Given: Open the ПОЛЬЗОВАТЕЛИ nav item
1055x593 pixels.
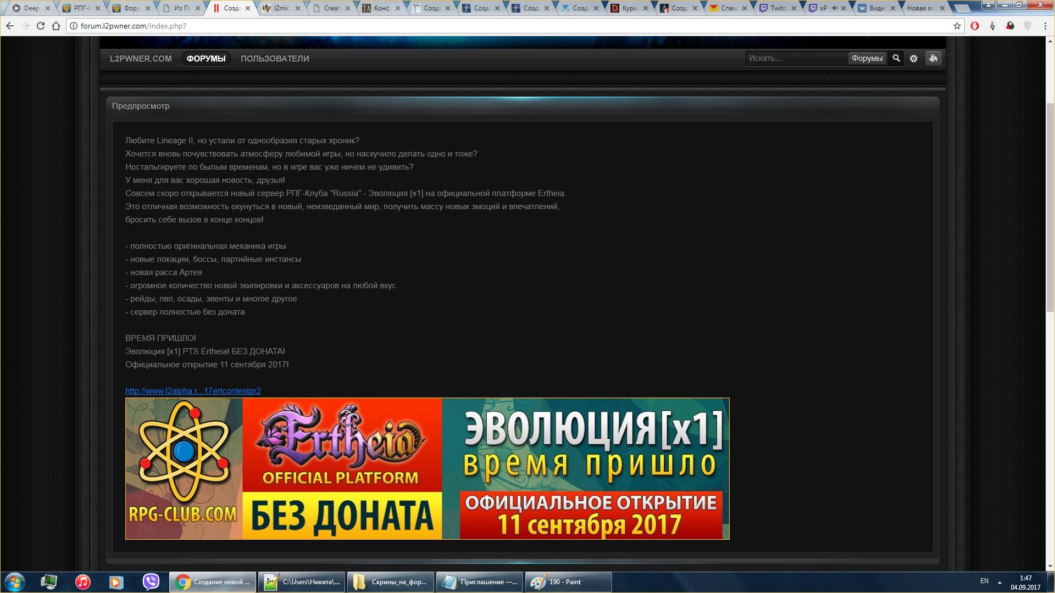Looking at the screenshot, I should click(275, 58).
